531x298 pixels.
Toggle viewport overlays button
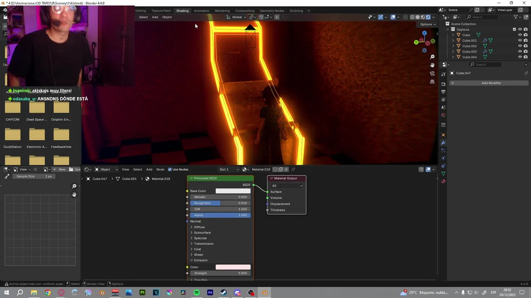click(393, 17)
